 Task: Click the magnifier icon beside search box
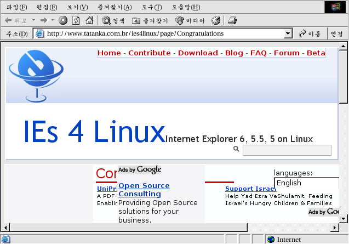tap(236, 149)
